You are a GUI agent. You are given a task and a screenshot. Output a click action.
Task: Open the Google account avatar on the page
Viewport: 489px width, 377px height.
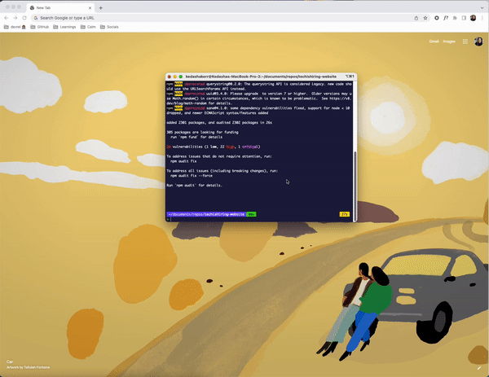tap(478, 42)
